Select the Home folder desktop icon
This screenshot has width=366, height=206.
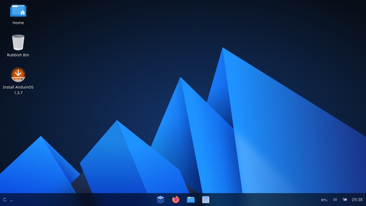[x=18, y=11]
